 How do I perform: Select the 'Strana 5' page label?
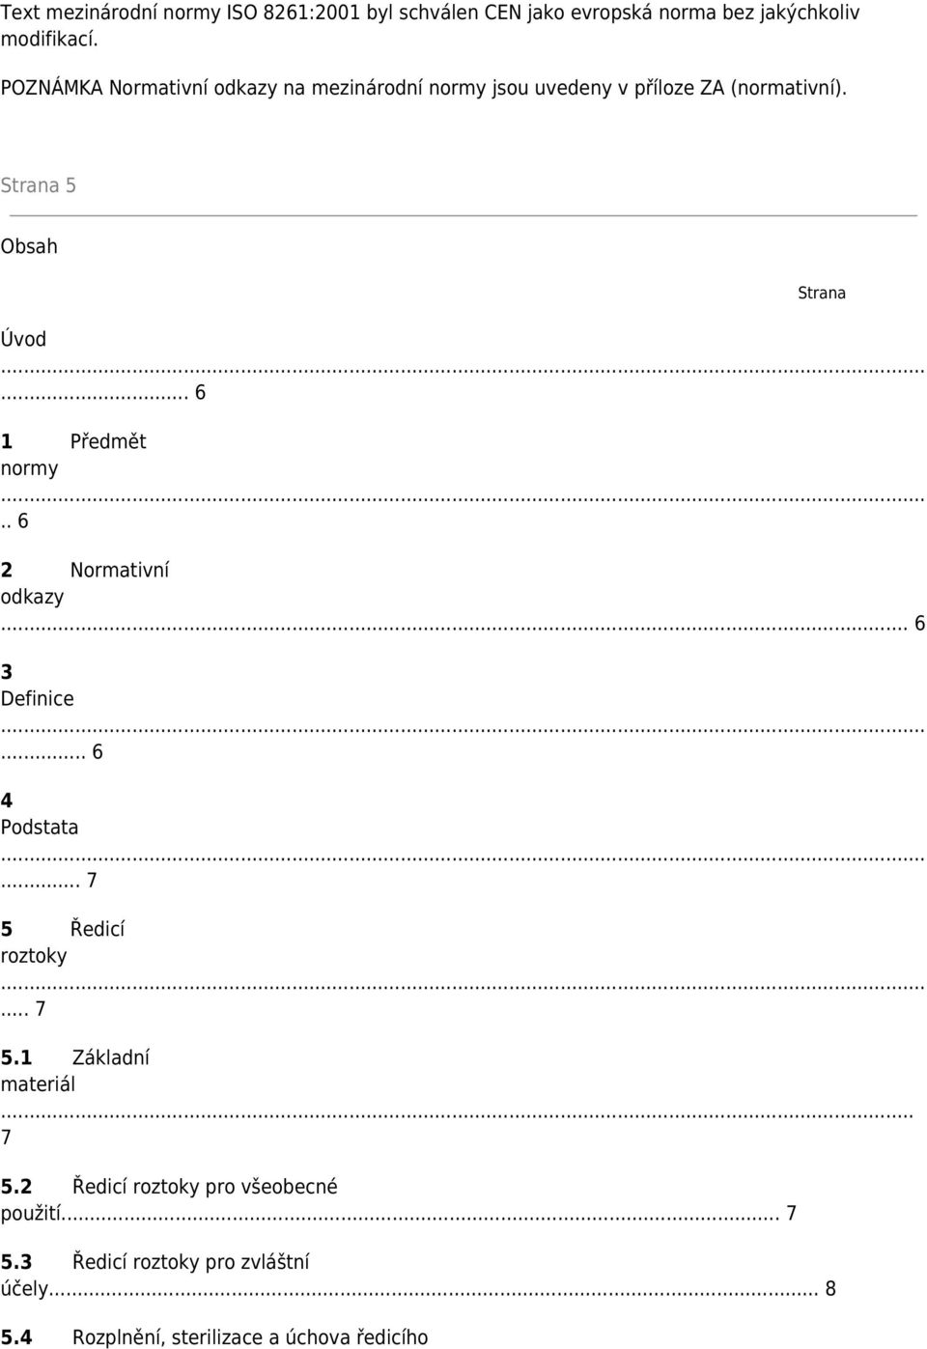39,185
